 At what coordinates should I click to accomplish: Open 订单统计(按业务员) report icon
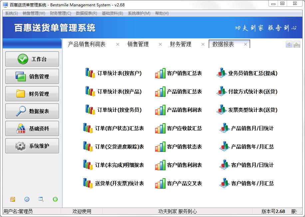[90, 110]
